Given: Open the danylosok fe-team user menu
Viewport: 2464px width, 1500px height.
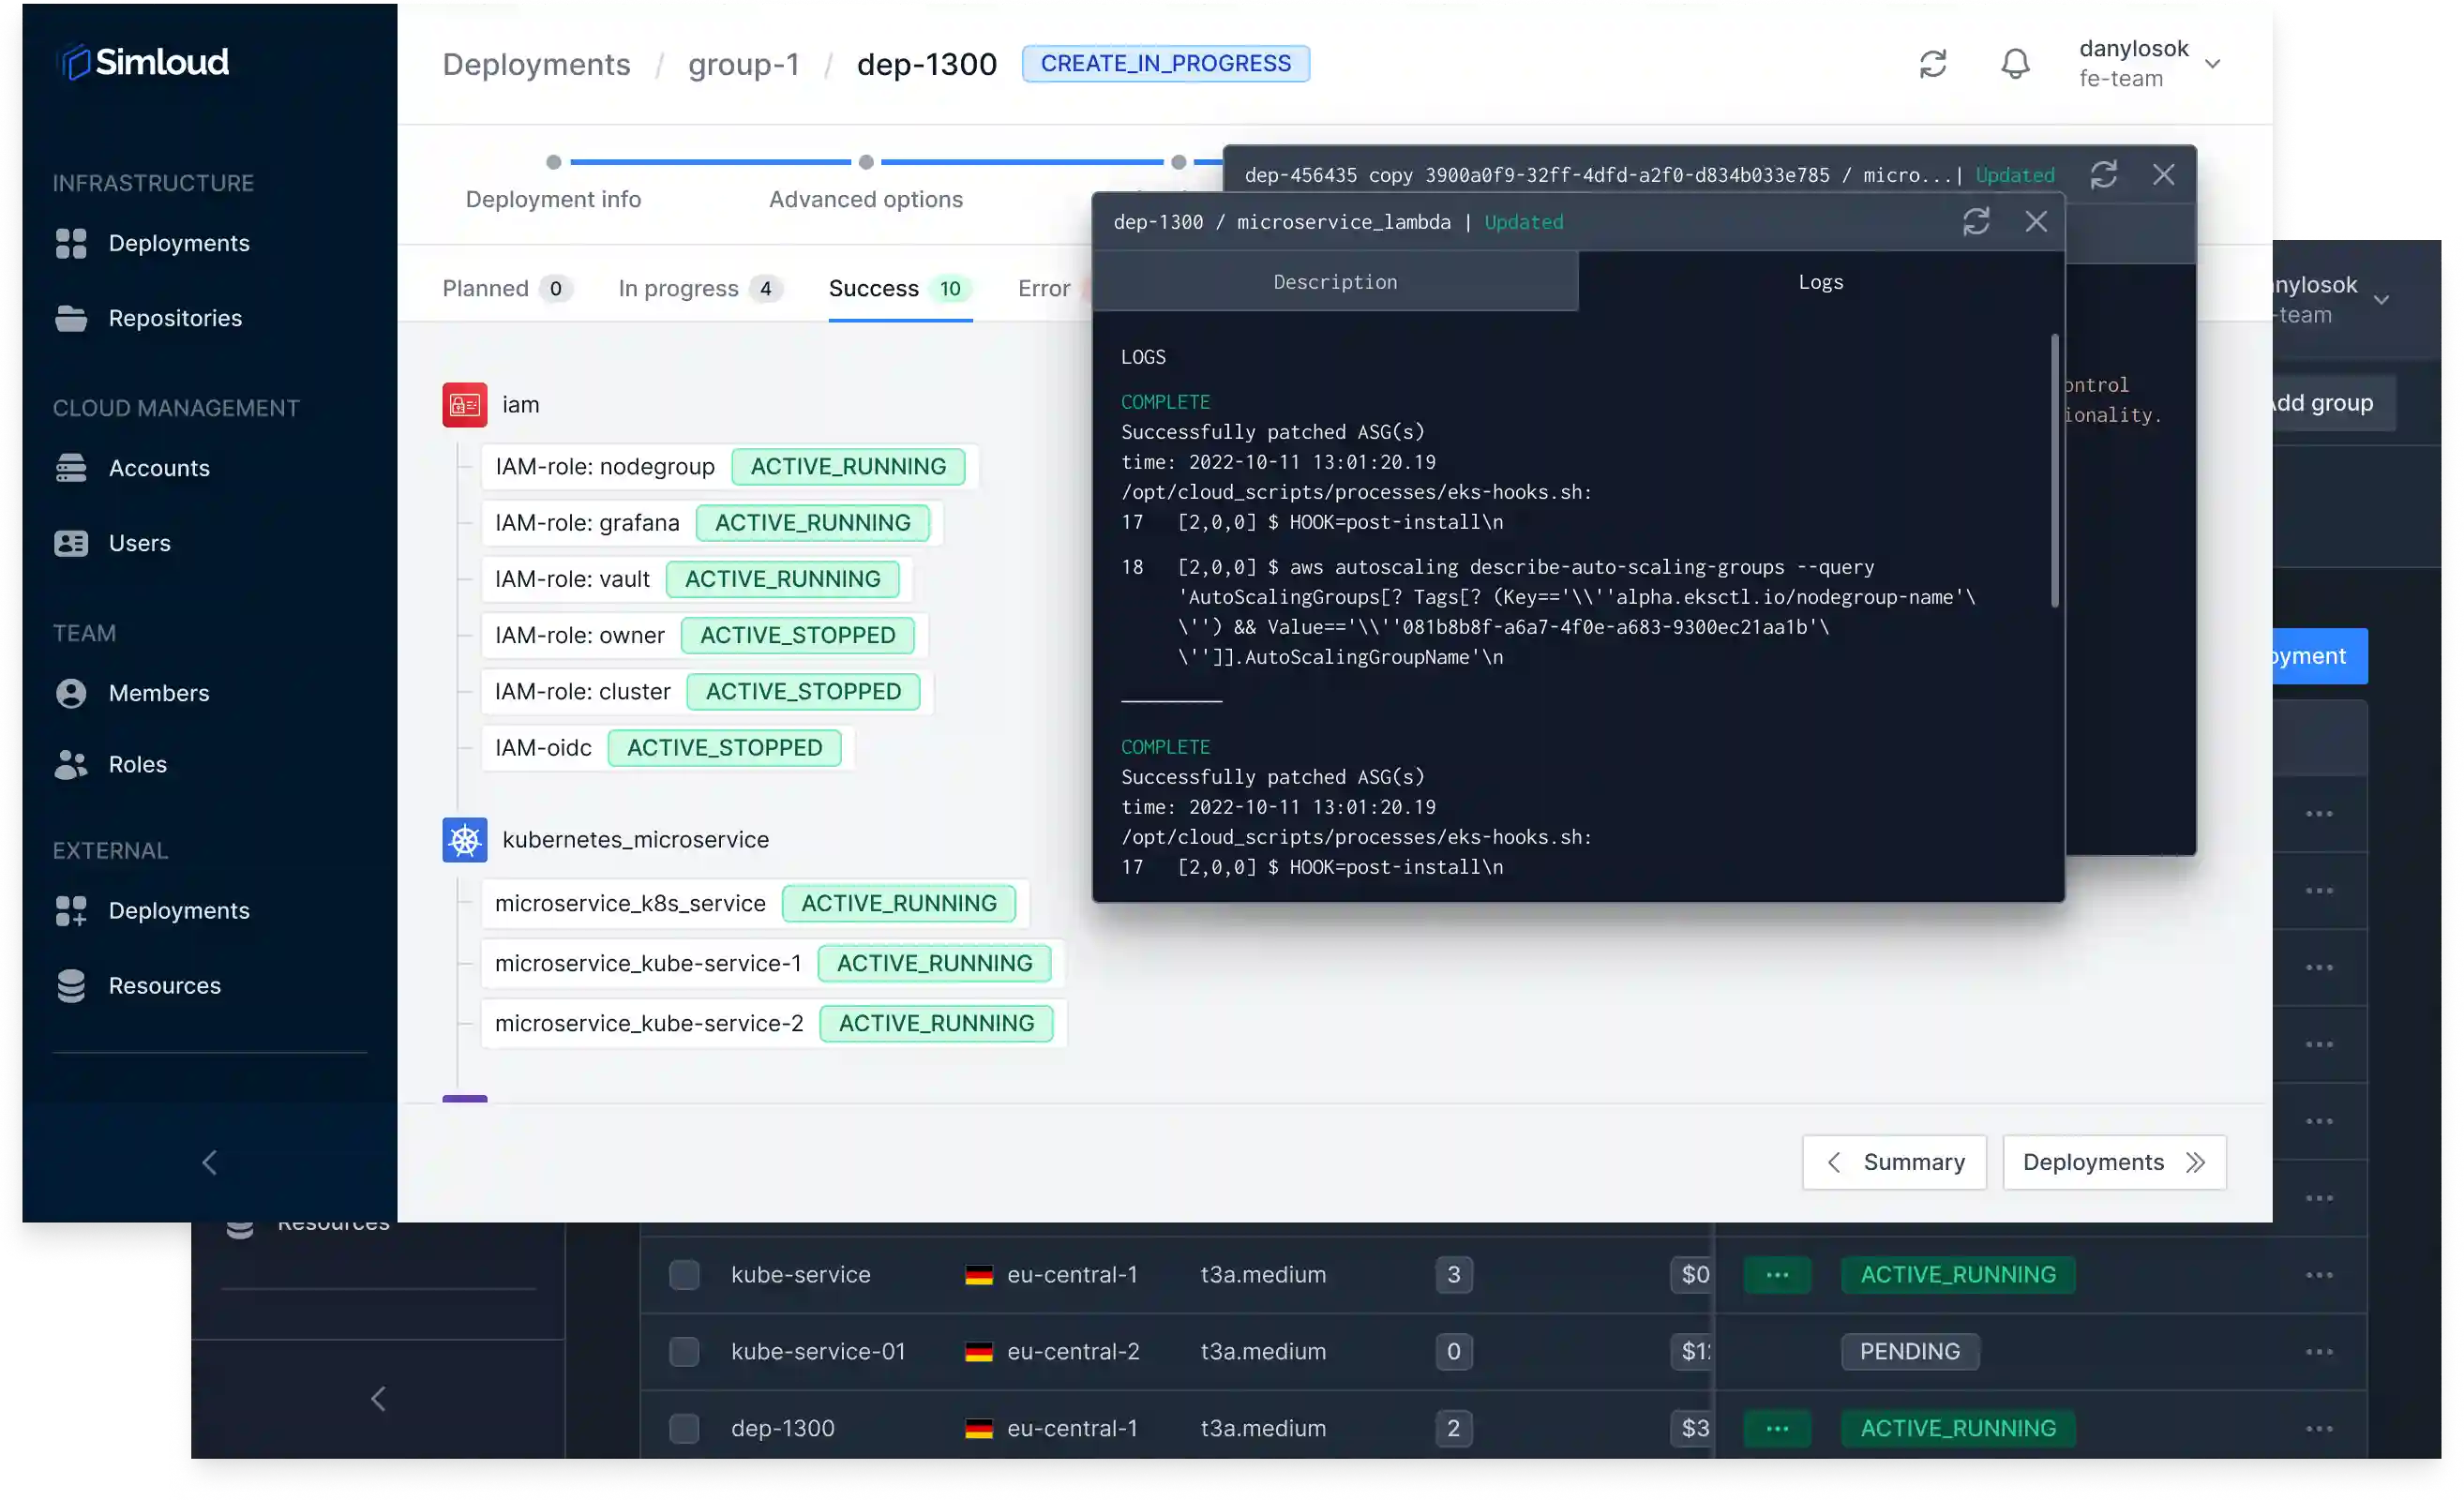Looking at the screenshot, I should 2150,63.
